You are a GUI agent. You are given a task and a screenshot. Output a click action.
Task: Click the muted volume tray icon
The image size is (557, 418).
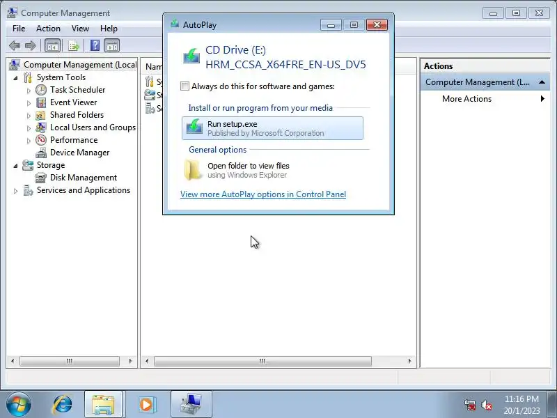coord(486,405)
